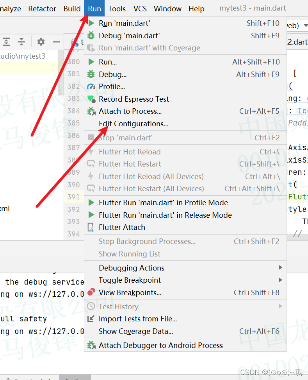Click the Collapse All icon in project panel toolbar
Image resolution: width=308 pixels, height=380 pixels.
[21, 42]
